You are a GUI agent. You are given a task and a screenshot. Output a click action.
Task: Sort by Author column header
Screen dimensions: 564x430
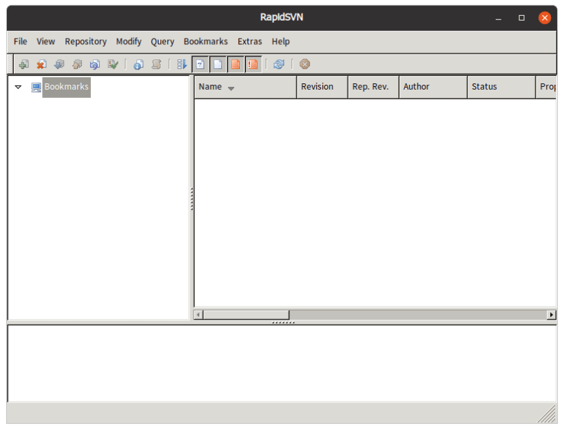[x=433, y=87]
